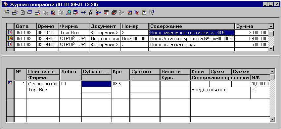
Task: Click the grayed document checklist icon
Action: click(61, 13)
